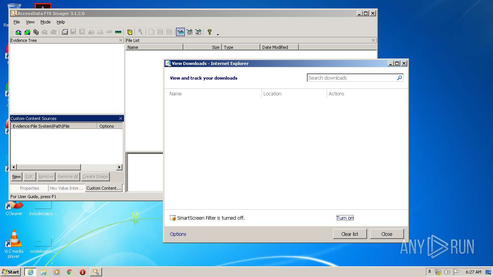Click the Close button in View Downloads
493x277 pixels.
[x=387, y=234]
